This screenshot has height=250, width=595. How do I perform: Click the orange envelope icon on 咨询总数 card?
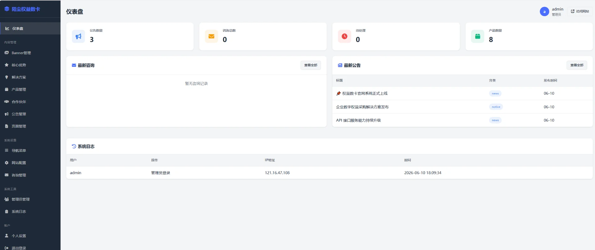211,37
